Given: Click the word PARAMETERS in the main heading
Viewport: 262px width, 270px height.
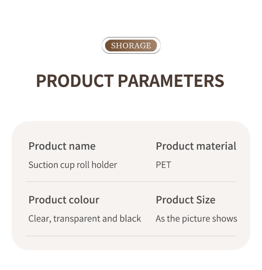Looking at the screenshot, I should (171, 81).
